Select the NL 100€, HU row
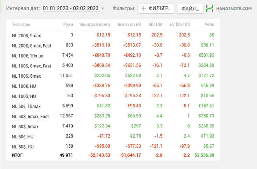The width and height of the screenshot is (257, 169). coord(113,86)
